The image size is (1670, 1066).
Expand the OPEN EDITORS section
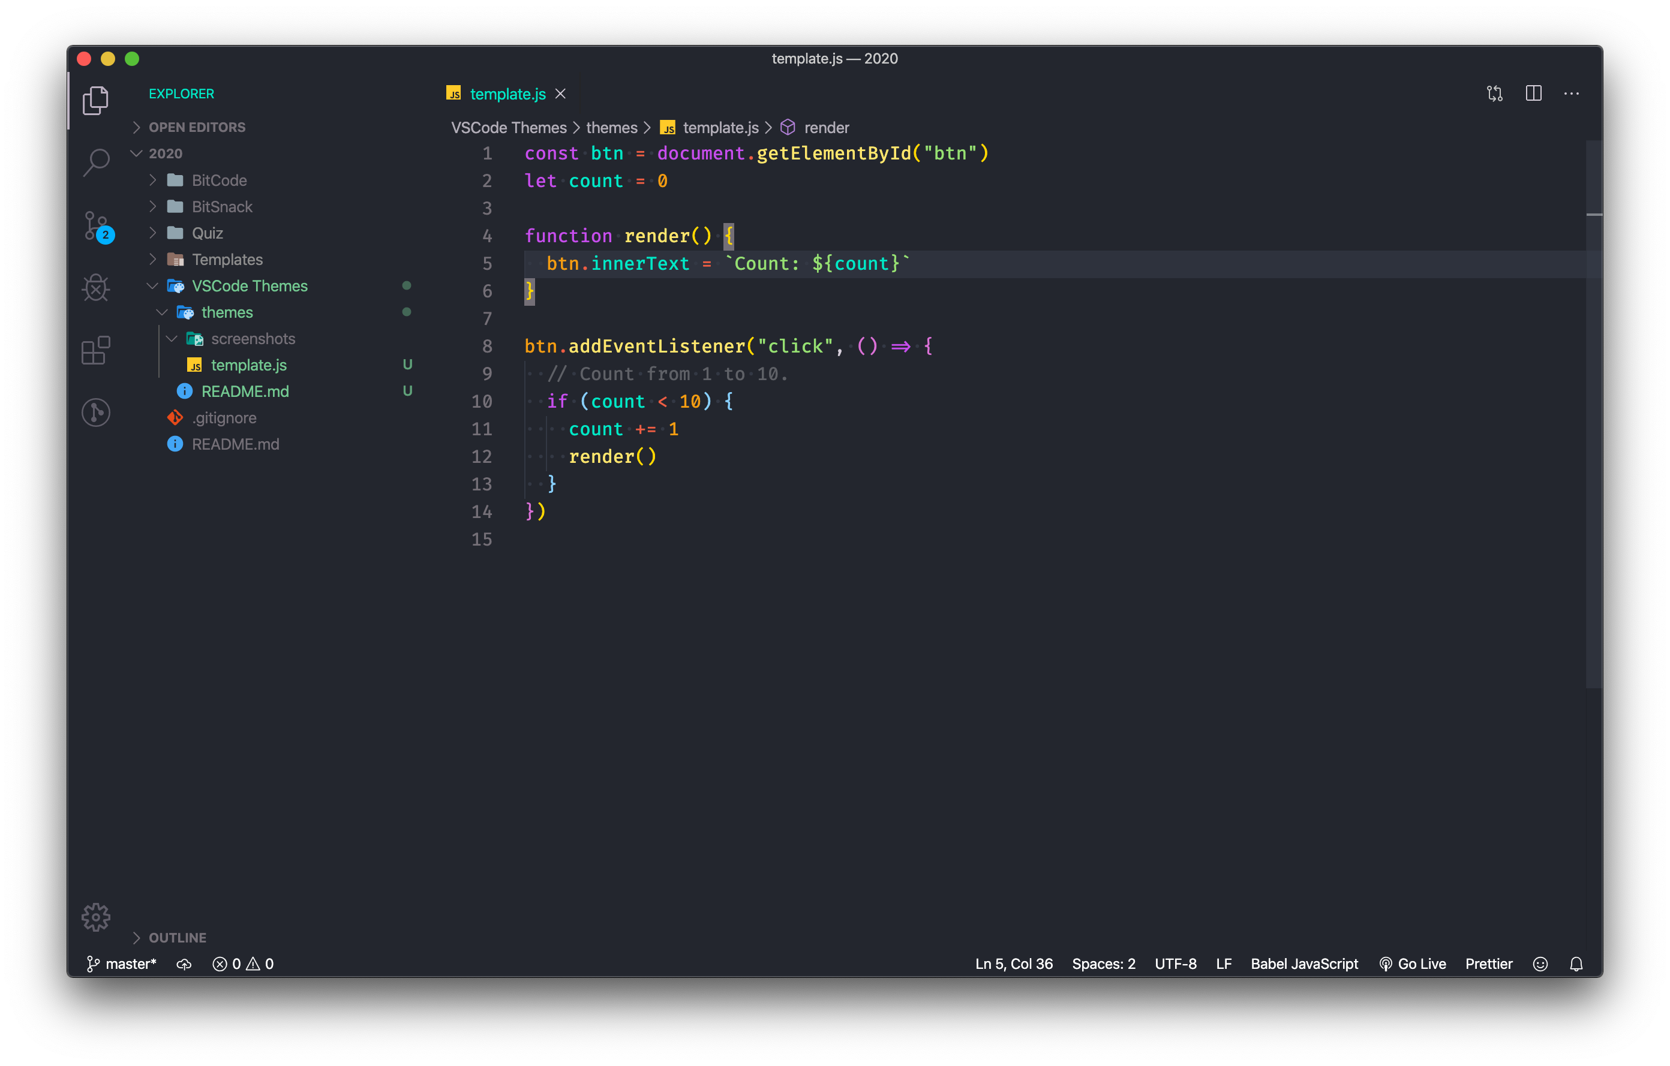click(x=196, y=128)
